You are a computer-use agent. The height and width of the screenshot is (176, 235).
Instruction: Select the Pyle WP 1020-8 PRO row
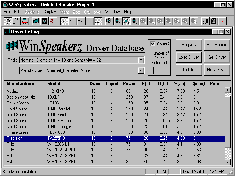point(115,155)
